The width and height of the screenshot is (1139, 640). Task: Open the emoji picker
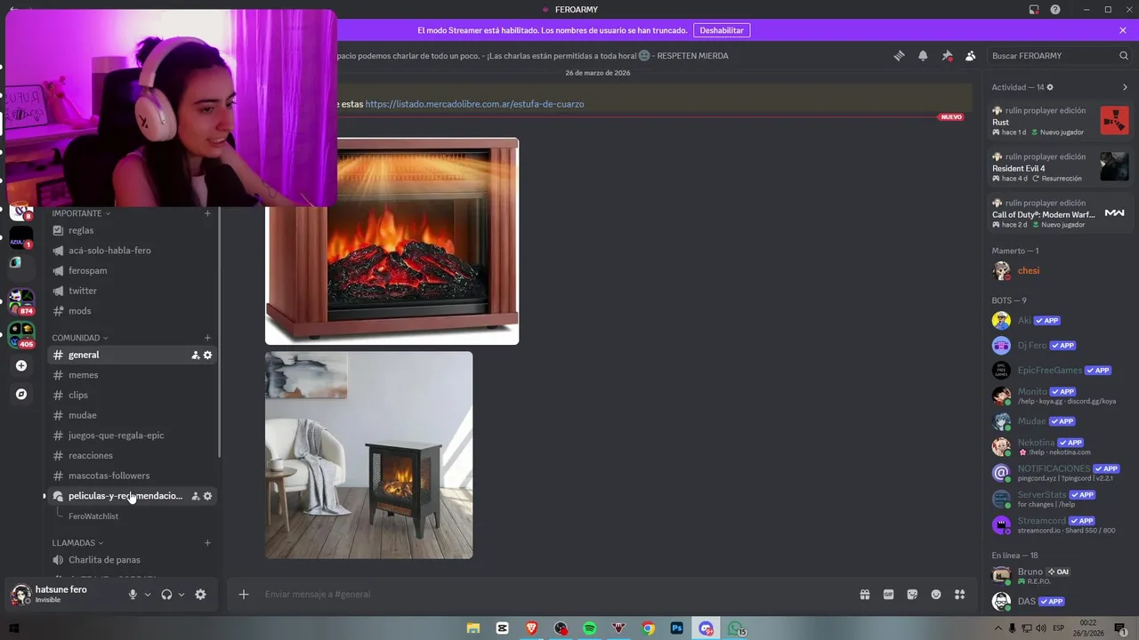pos(936,594)
